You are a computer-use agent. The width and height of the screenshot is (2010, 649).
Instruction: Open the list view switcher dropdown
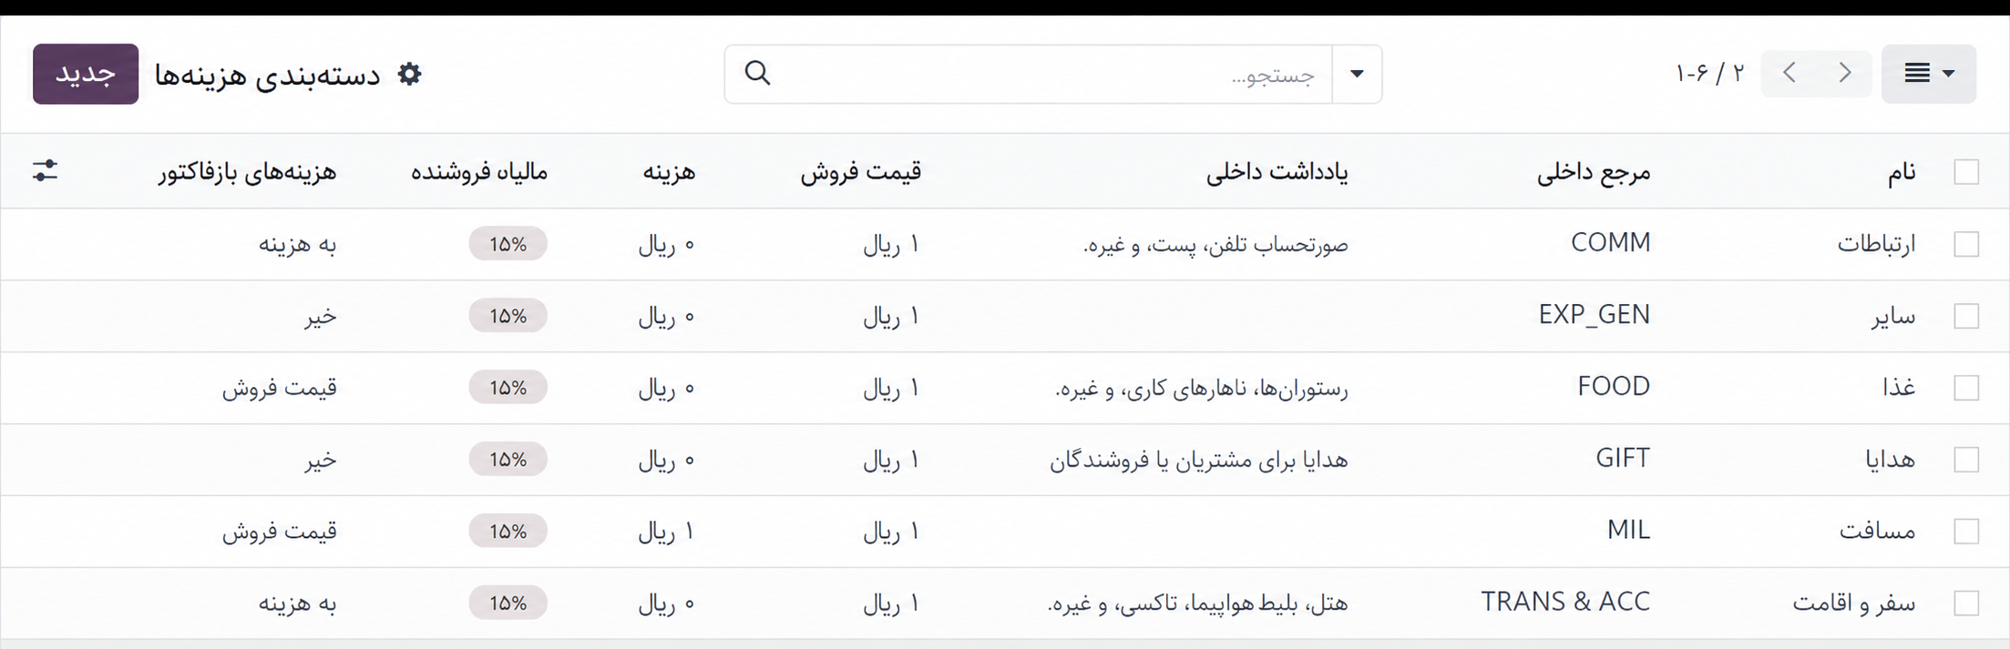pos(1929,74)
